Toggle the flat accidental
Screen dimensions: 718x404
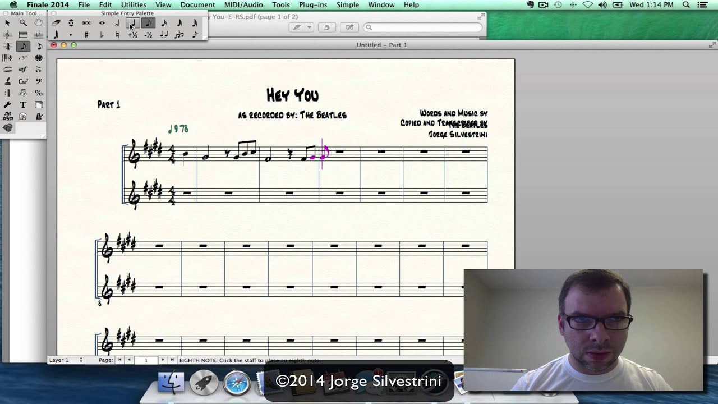102,35
